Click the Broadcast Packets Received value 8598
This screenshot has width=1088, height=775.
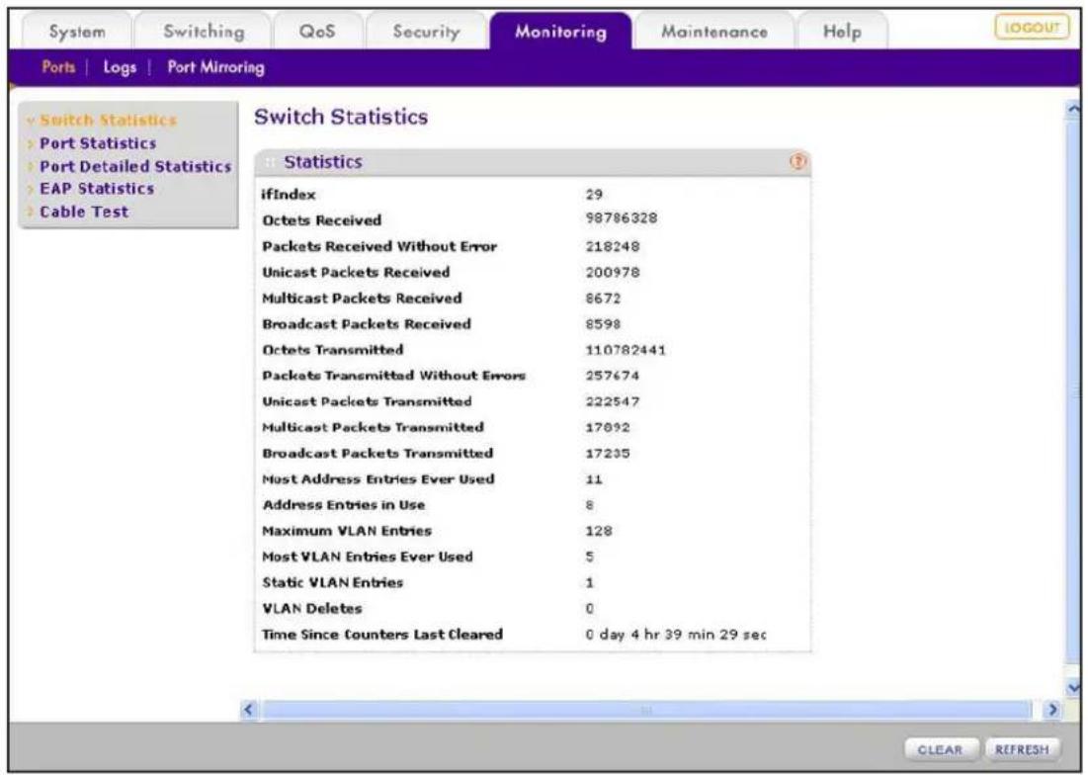[603, 324]
